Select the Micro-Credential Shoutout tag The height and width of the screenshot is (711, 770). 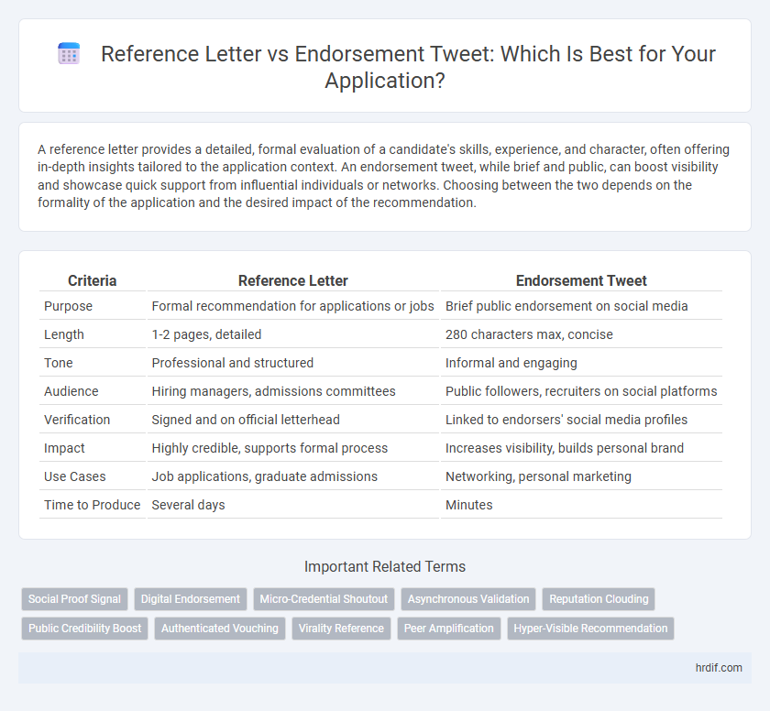click(x=324, y=599)
